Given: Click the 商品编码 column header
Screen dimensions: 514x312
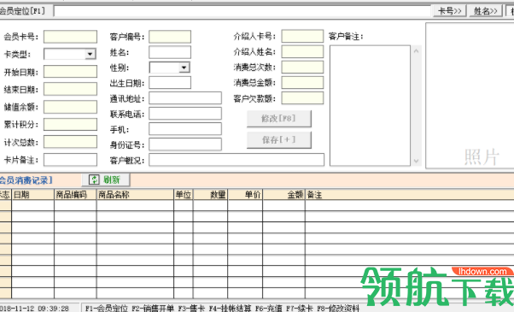Looking at the screenshot, I should click(x=75, y=195).
